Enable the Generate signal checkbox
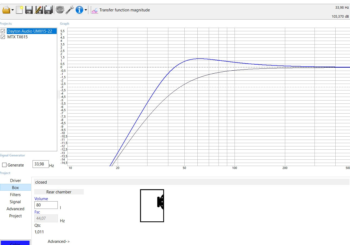The height and width of the screenshot is (245, 350). coord(4,165)
